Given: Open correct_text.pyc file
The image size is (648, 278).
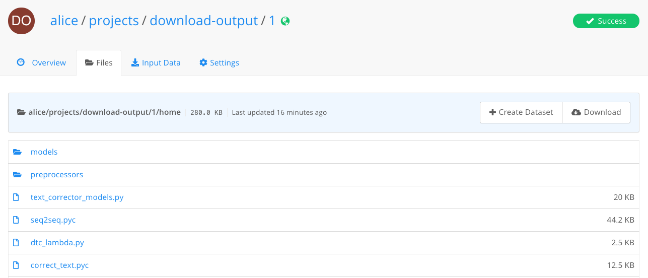Looking at the screenshot, I should [x=60, y=265].
